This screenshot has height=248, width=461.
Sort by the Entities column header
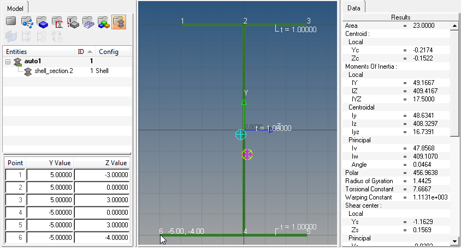[38, 52]
